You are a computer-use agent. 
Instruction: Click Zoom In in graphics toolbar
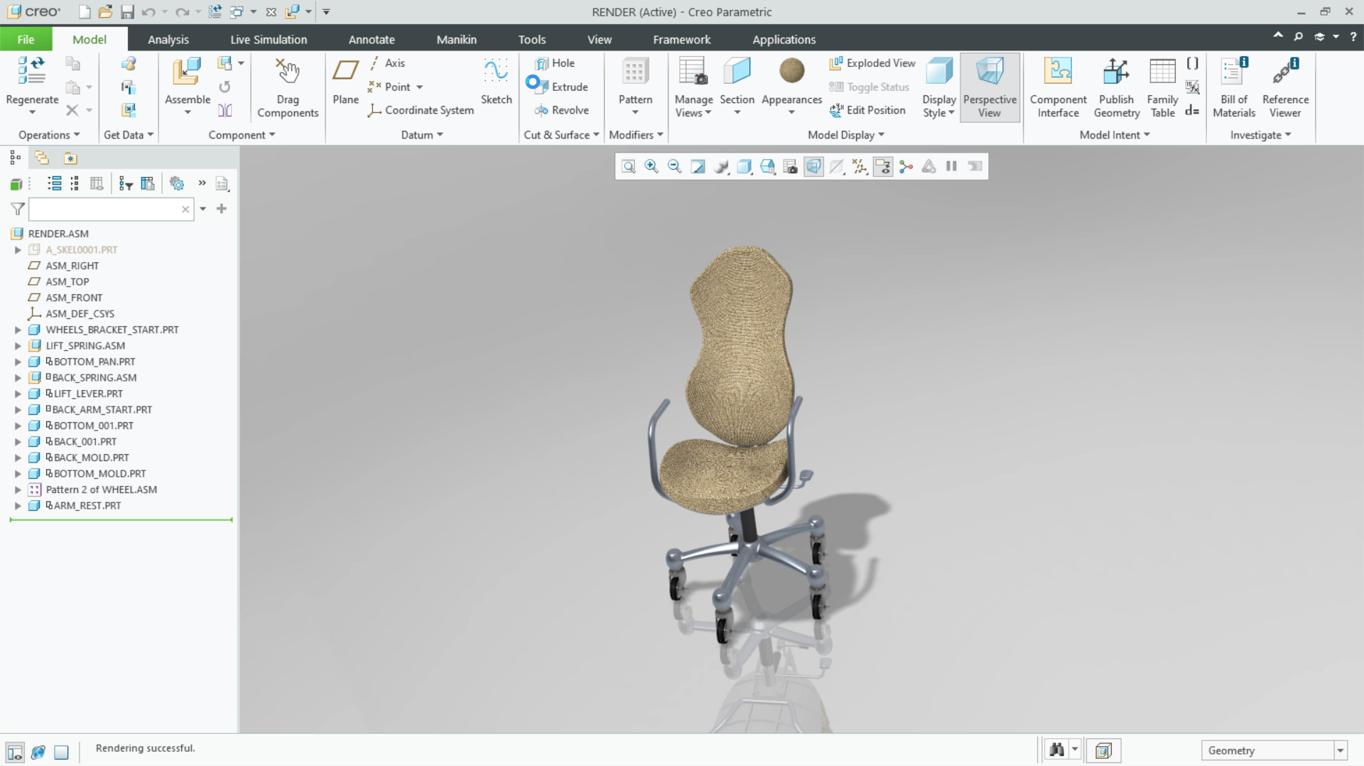click(x=651, y=166)
